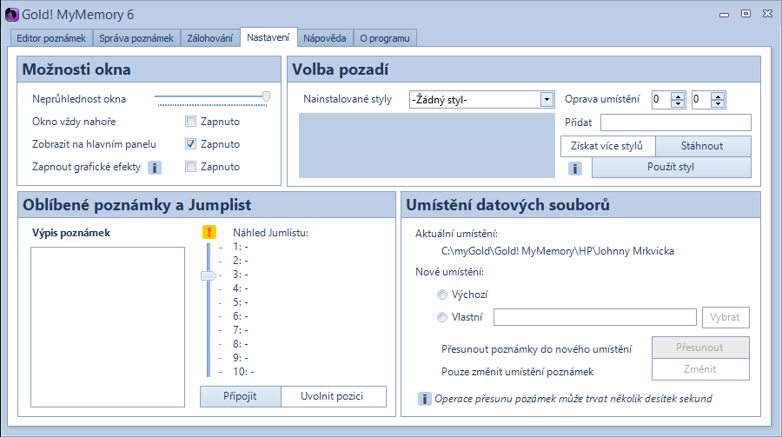Close the Gold! MyMemory window
This screenshot has height=437, width=782.
[x=767, y=14]
